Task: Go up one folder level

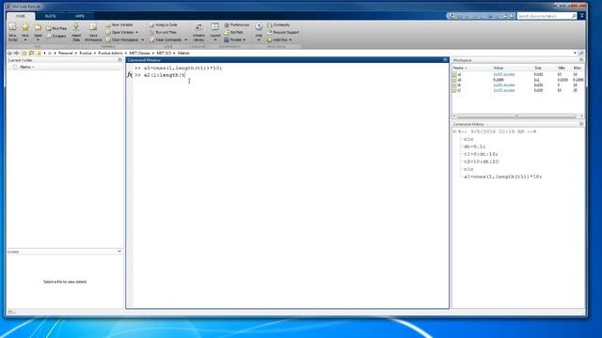Action: tap(24, 53)
